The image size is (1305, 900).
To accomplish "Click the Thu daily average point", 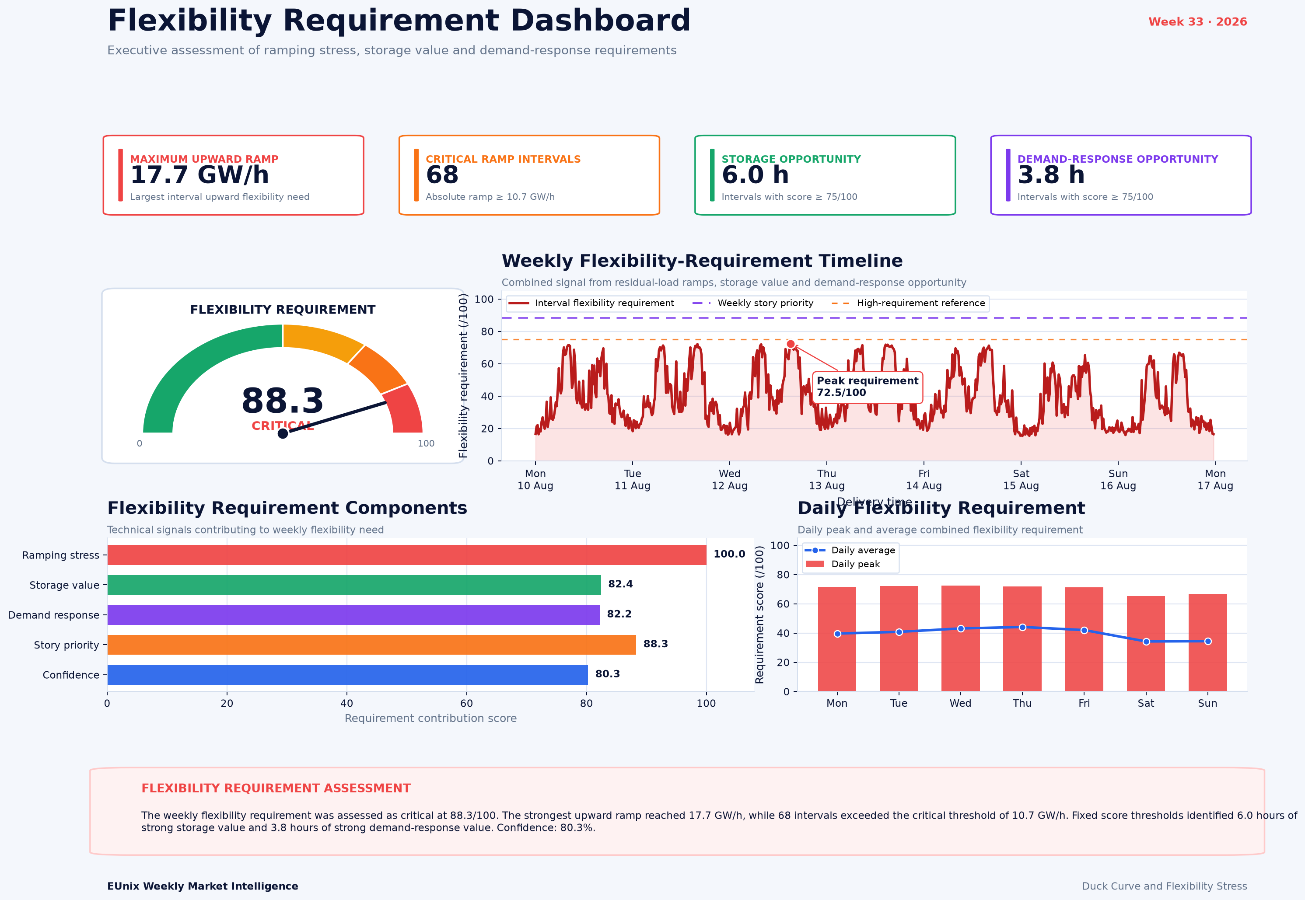I will point(1022,627).
